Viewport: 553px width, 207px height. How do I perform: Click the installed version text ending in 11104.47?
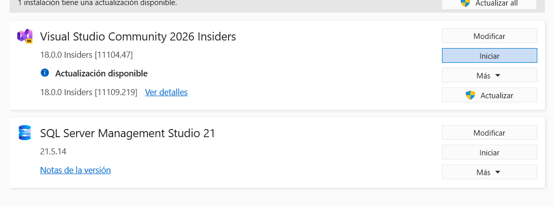tap(87, 54)
